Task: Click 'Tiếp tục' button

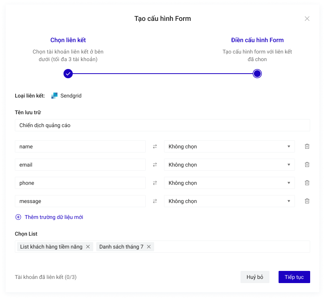Action: [x=294, y=277]
